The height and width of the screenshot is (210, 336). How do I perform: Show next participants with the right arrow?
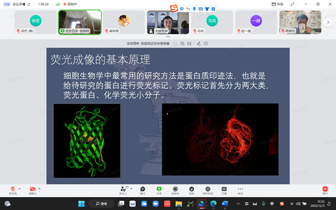pyautogui.click(x=328, y=22)
